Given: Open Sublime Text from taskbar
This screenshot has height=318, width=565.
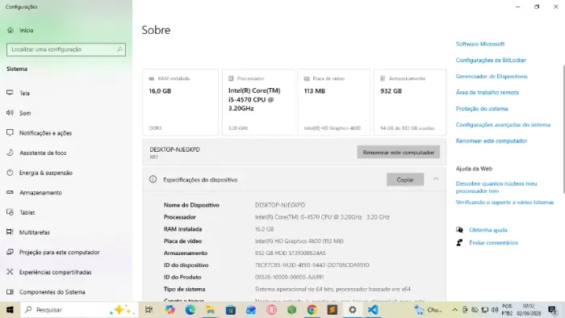Looking at the screenshot, I should [x=333, y=310].
